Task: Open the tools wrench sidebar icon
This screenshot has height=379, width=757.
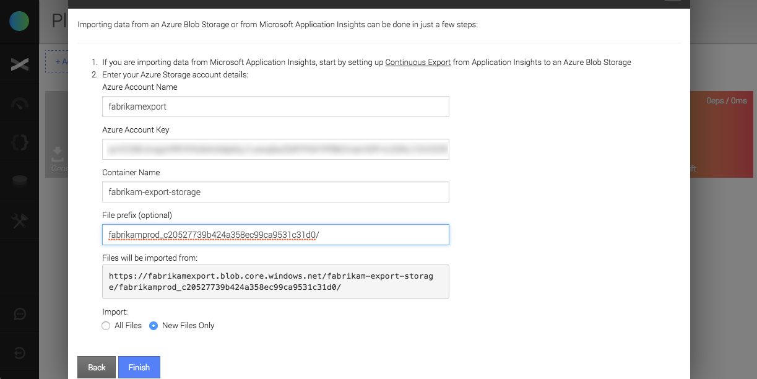Action: (19, 220)
